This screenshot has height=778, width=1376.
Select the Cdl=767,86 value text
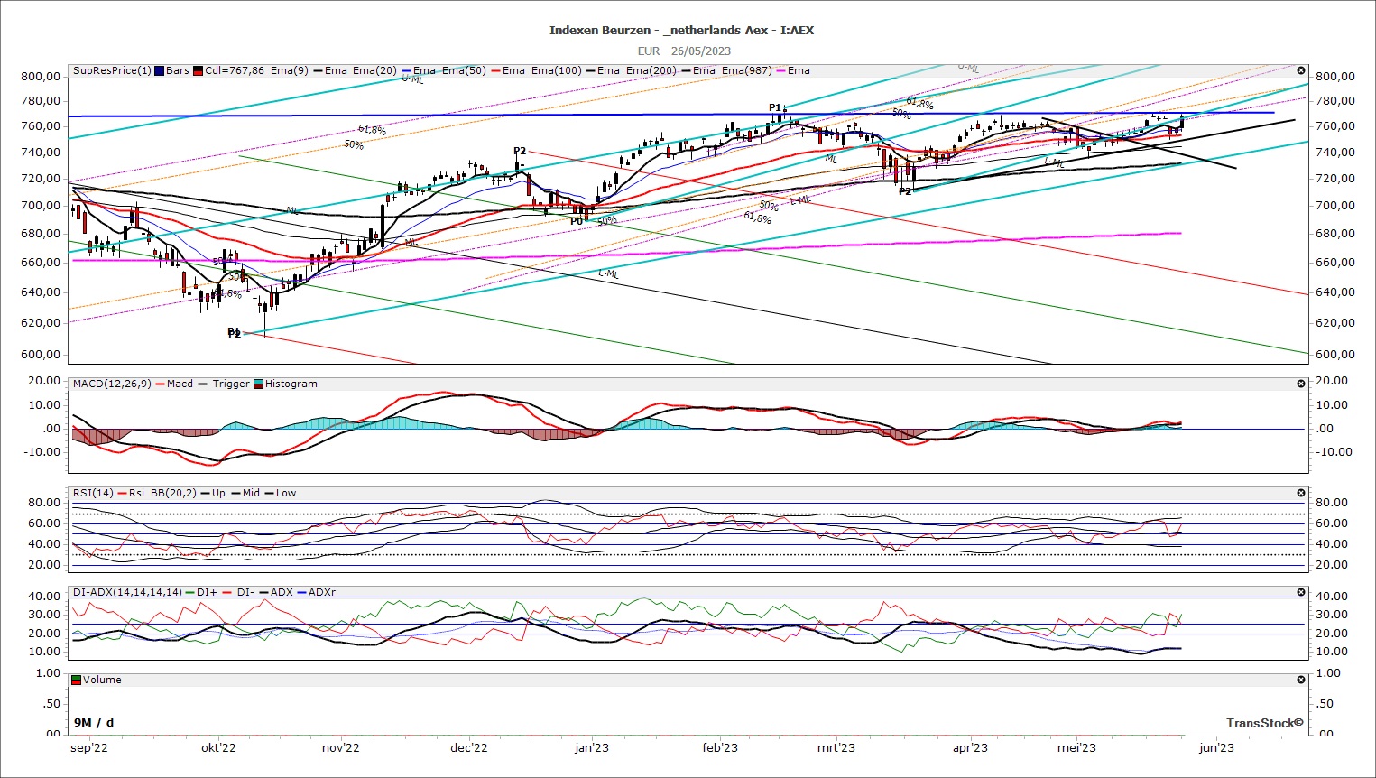pos(235,70)
